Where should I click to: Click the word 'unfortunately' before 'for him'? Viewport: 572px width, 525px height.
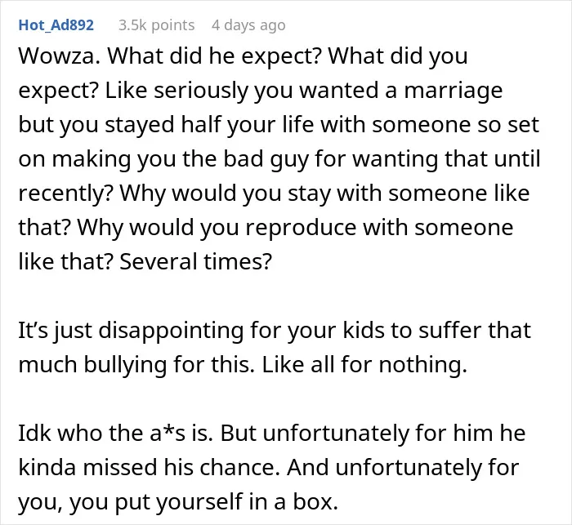point(336,434)
